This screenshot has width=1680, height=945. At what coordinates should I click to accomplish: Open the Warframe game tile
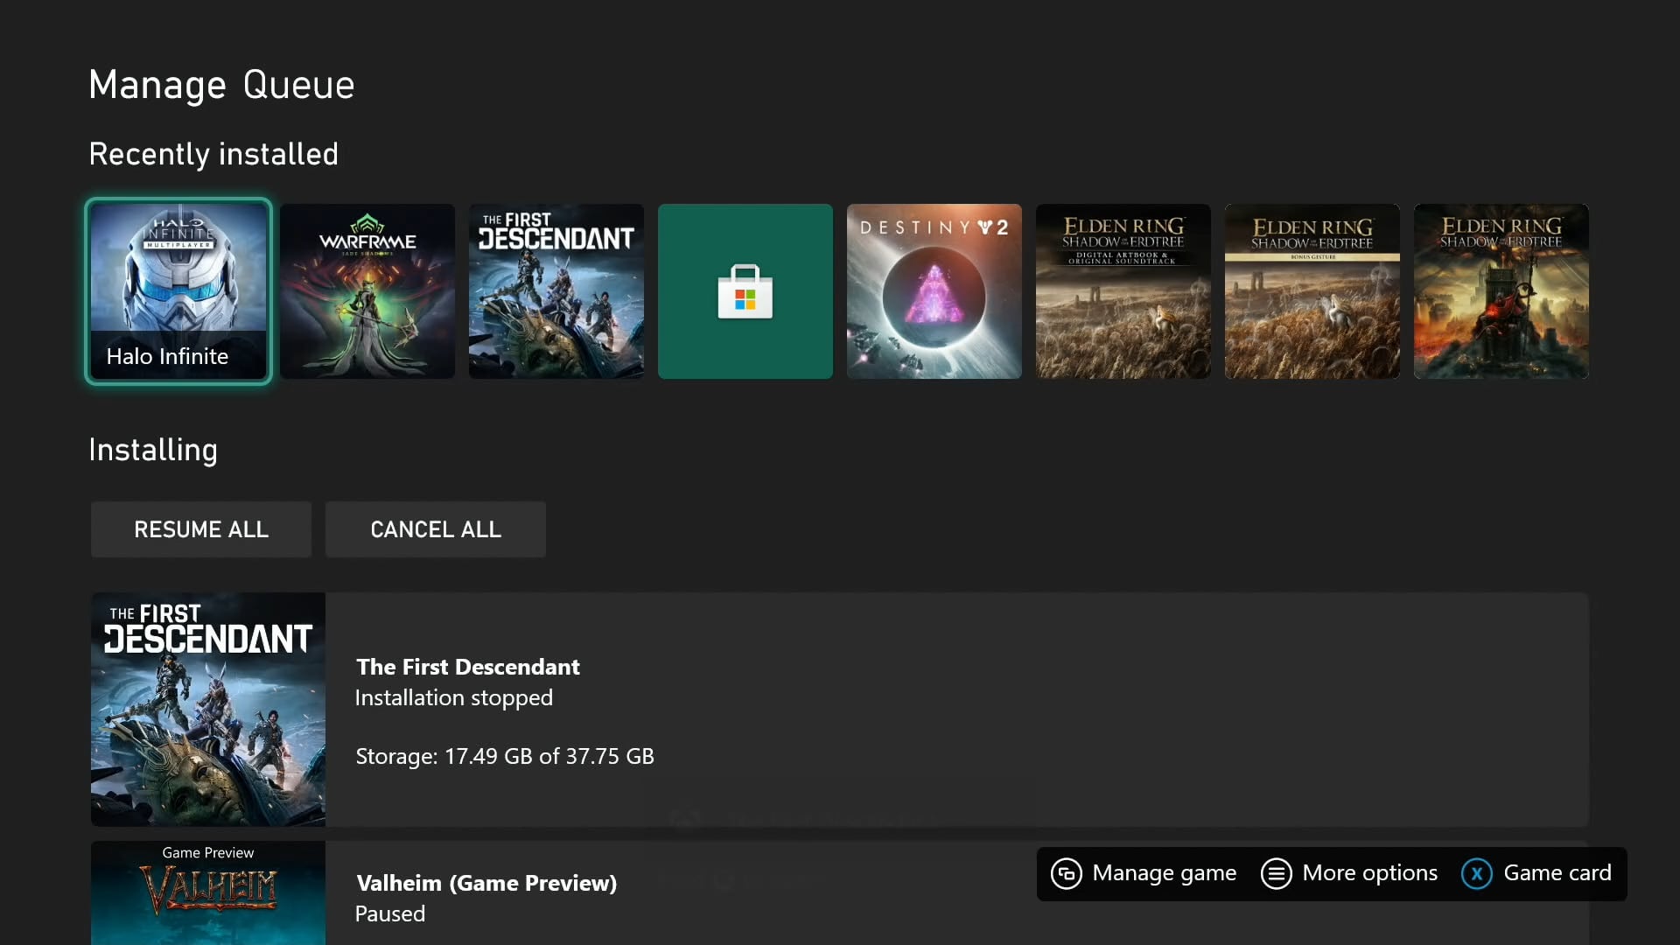(x=367, y=291)
